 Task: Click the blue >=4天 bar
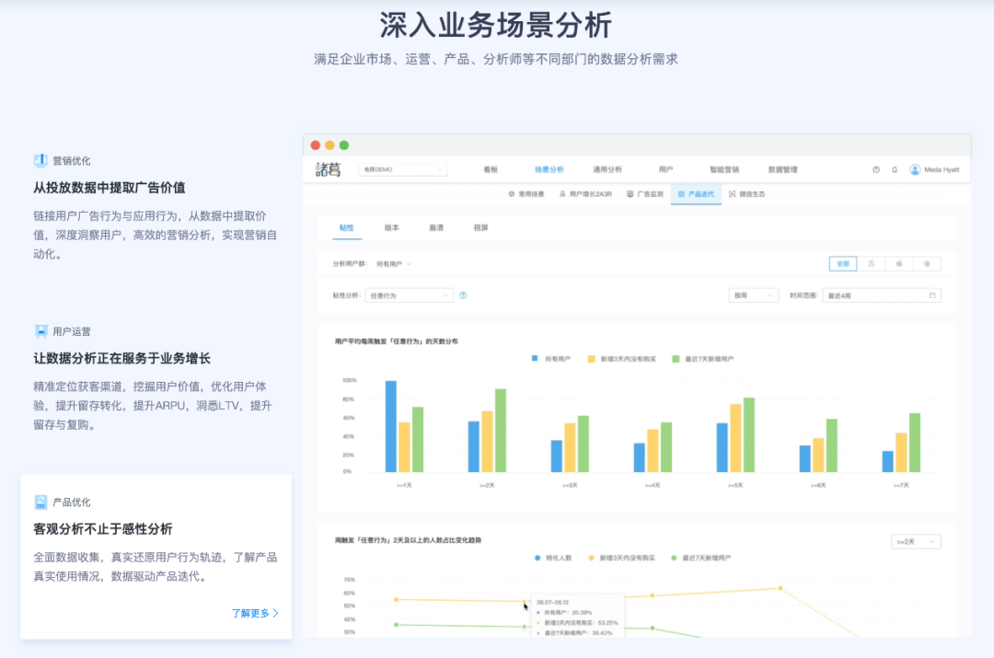[x=640, y=457]
